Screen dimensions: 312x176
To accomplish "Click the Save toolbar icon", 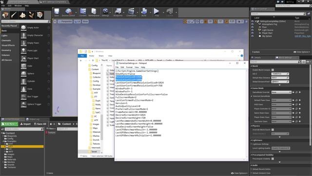I will tap(57, 12).
